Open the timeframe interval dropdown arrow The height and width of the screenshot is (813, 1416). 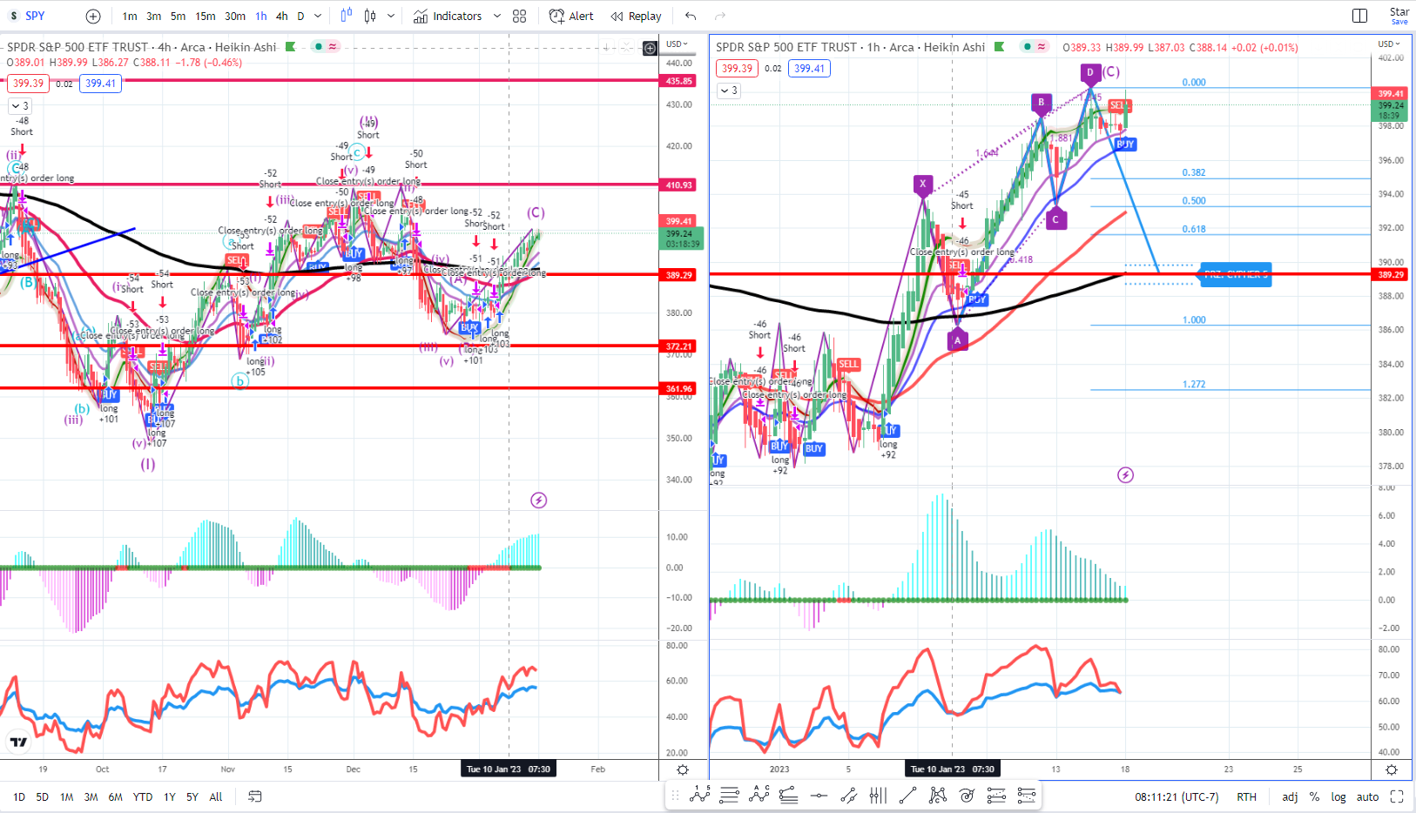click(318, 16)
